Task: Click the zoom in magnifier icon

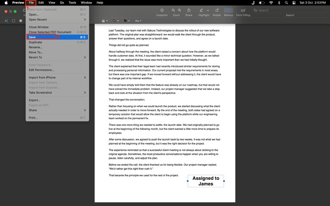Action: tap(179, 10)
